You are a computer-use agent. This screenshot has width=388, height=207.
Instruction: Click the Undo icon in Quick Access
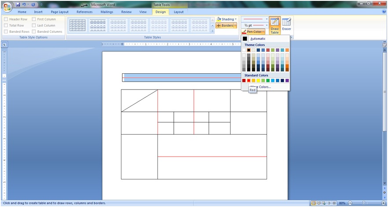point(24,5)
